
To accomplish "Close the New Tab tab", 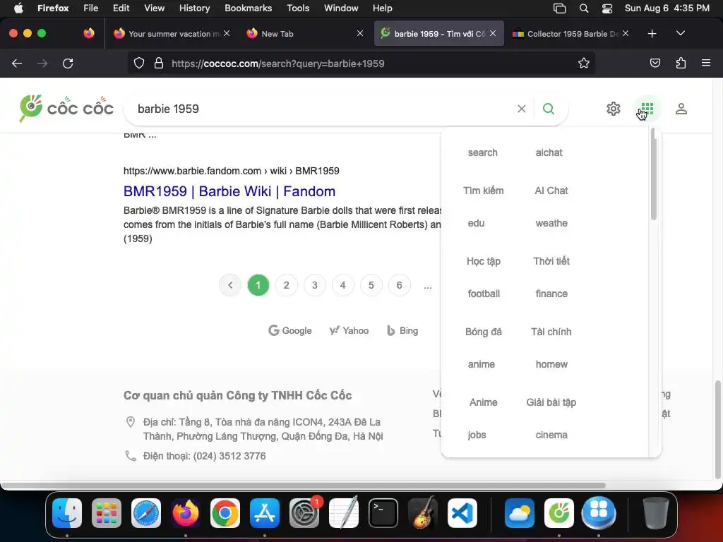I will pos(360,33).
